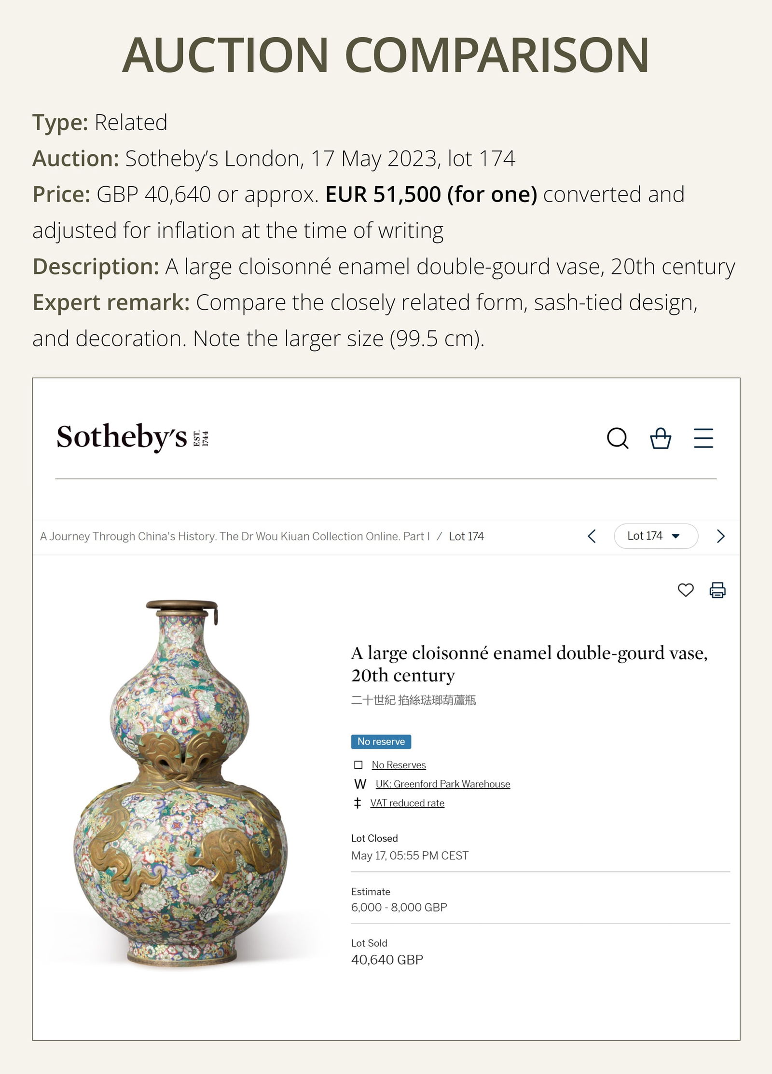This screenshot has width=772, height=1074.
Task: Click the double-dagger VAT symbol icon
Action: point(358,803)
